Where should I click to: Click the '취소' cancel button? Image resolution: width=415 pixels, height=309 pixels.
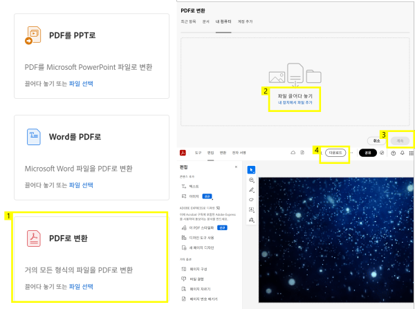point(377,141)
